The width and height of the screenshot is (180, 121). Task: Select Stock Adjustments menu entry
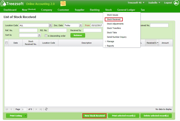115,24
